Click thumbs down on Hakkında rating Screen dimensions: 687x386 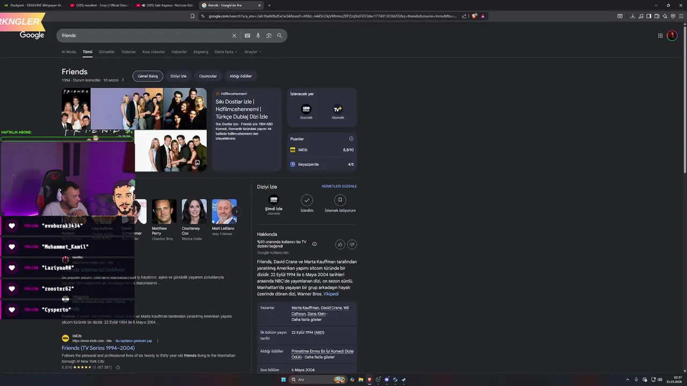352,244
